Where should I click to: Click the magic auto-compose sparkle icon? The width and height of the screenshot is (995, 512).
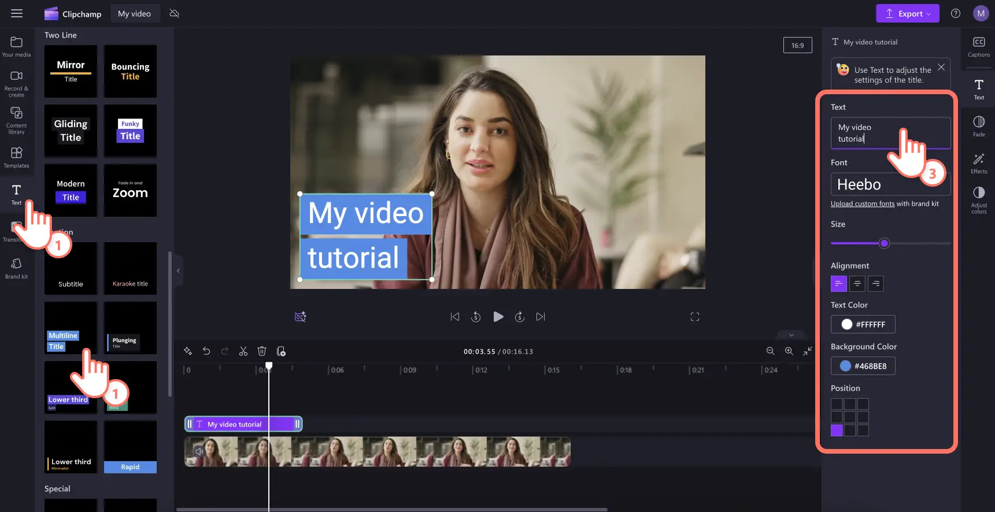click(188, 351)
